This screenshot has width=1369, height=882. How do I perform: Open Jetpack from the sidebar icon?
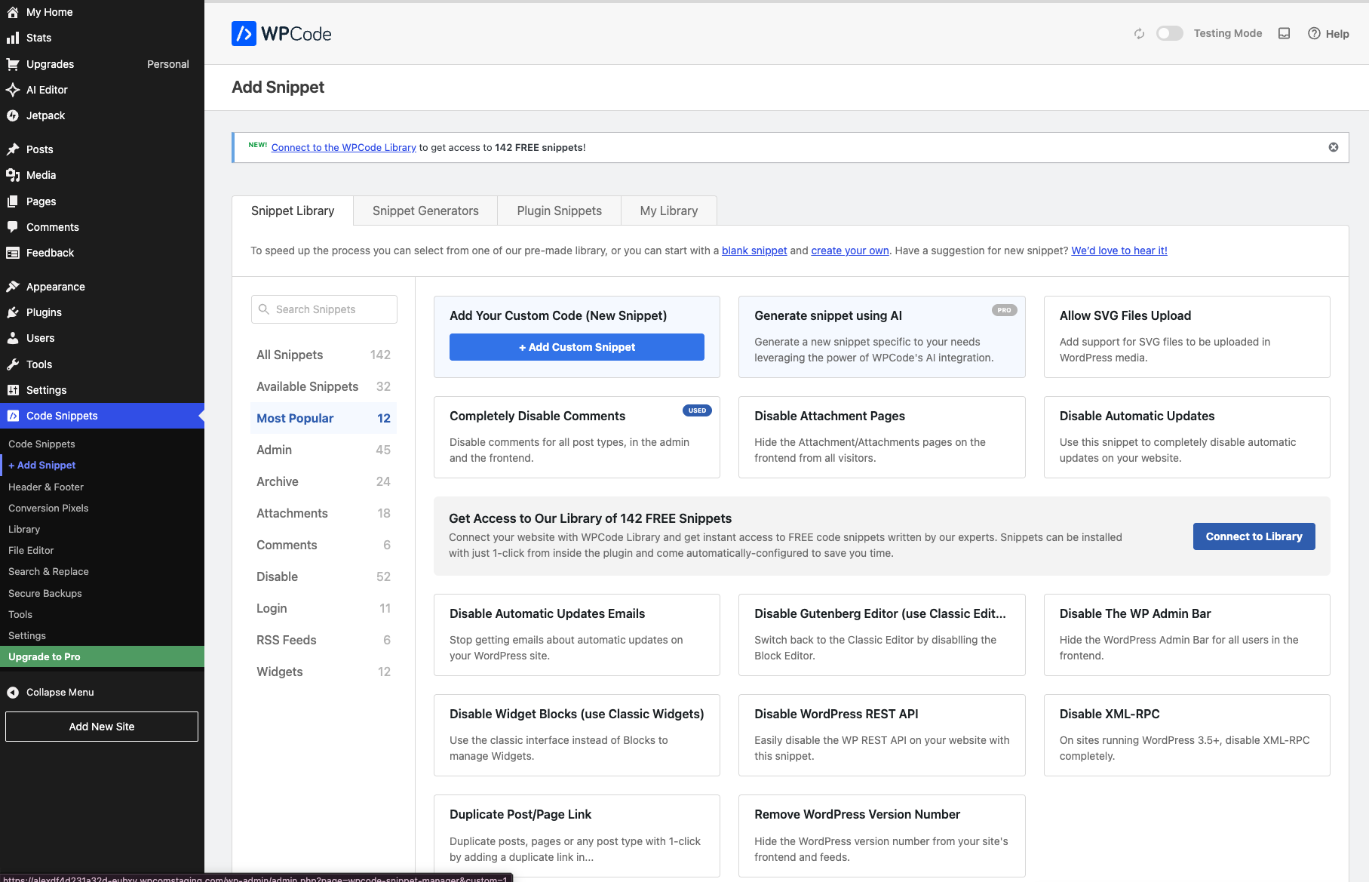pyautogui.click(x=14, y=115)
